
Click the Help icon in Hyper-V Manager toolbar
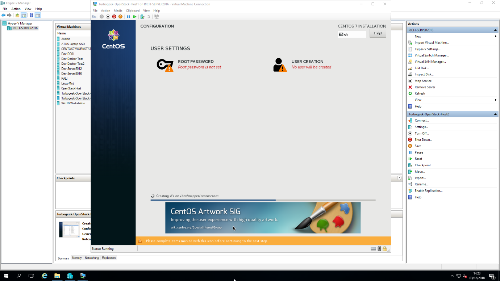[32, 15]
